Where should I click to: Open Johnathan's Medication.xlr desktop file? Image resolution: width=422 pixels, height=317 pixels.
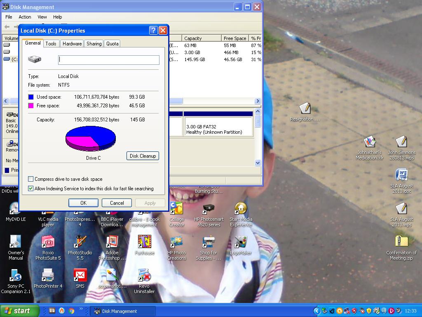coord(370,142)
